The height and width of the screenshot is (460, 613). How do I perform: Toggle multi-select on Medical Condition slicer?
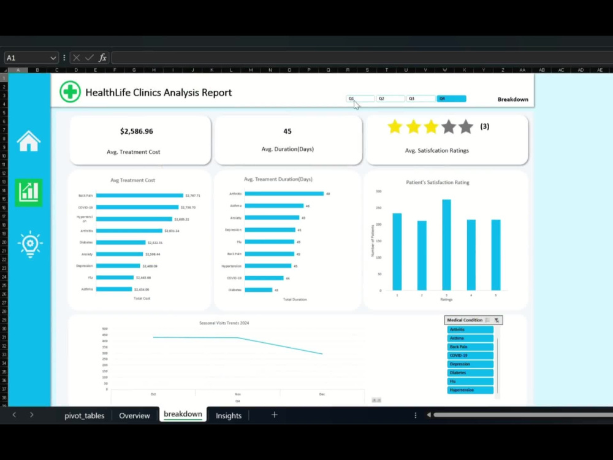[x=487, y=320]
